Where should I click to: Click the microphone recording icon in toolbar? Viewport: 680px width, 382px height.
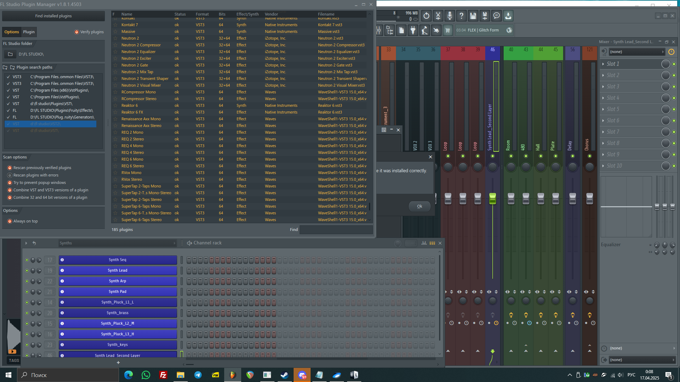pyautogui.click(x=450, y=16)
